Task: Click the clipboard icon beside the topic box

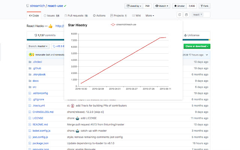Action: tap(186, 15)
